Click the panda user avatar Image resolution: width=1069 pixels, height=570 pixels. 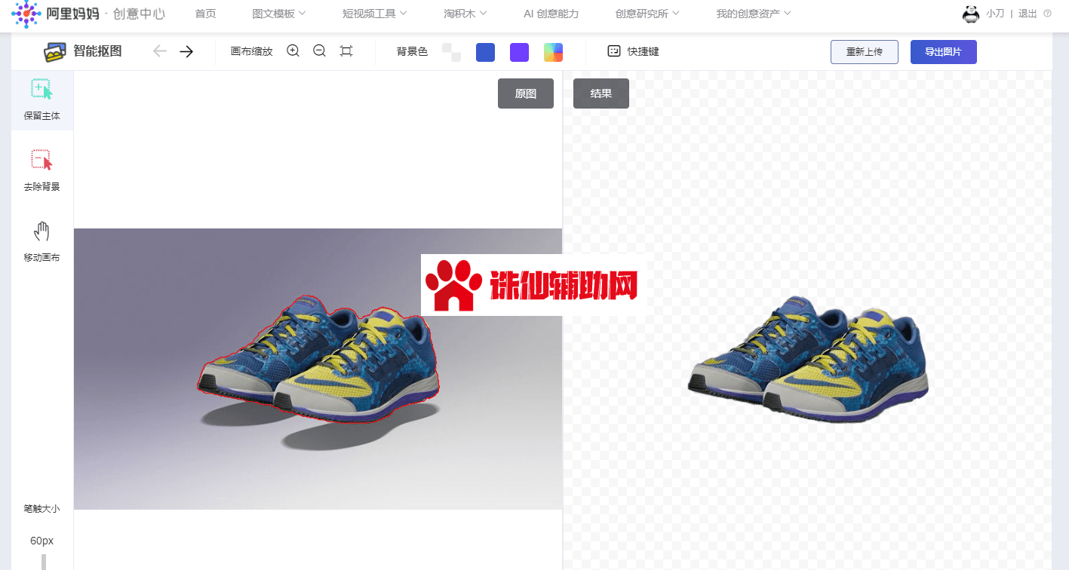[971, 14]
